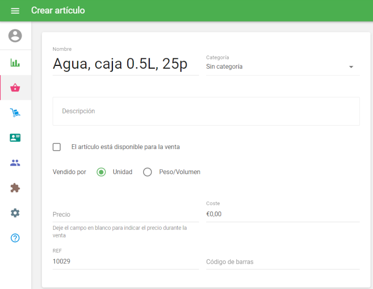The width and height of the screenshot is (373, 289).
Task: Open the customers contact card section
Action: coord(15,137)
